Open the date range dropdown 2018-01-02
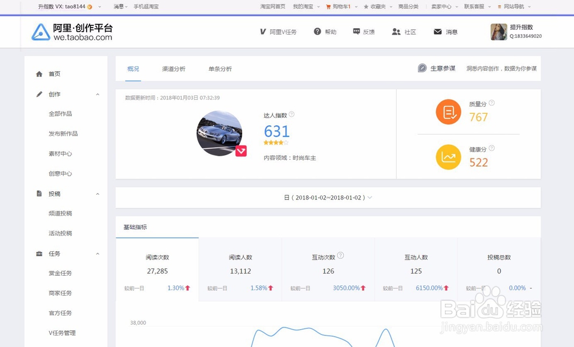 point(328,197)
